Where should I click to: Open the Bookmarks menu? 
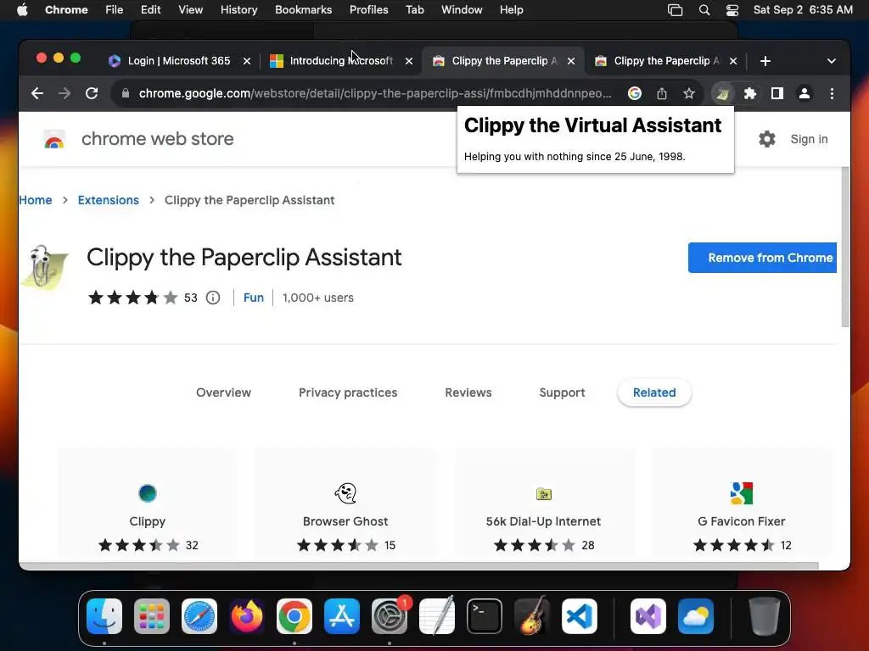pos(303,10)
